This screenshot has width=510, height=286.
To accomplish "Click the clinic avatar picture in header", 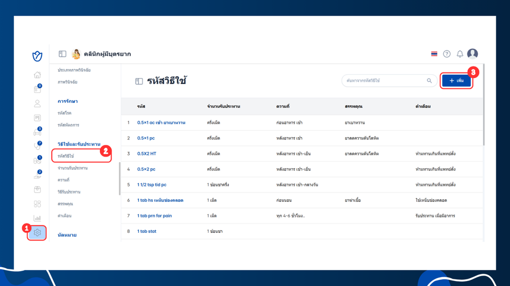I will point(76,54).
